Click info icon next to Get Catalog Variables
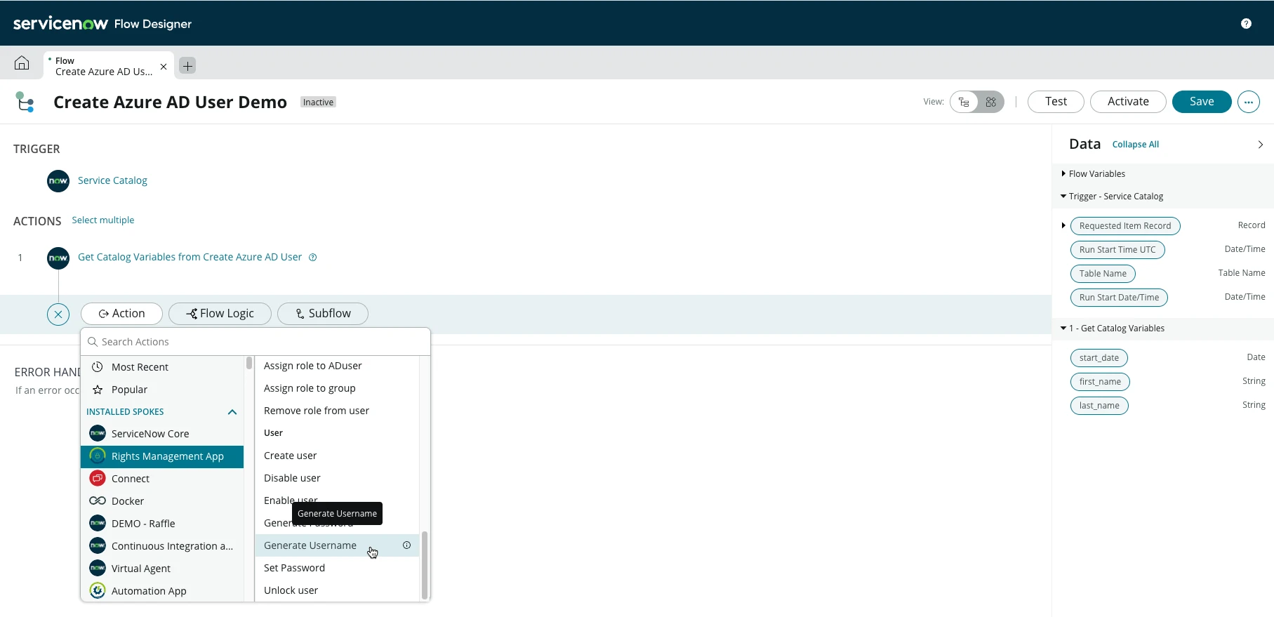The width and height of the screenshot is (1274, 617). (313, 258)
